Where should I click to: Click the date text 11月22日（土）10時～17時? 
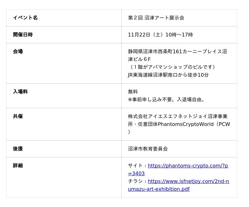[160, 35]
